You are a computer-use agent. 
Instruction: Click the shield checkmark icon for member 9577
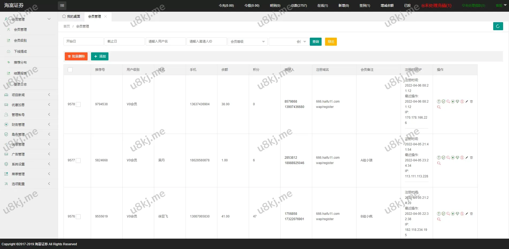point(443,158)
